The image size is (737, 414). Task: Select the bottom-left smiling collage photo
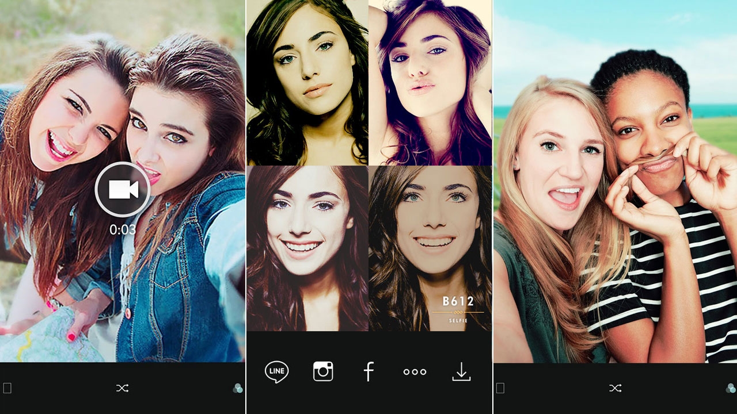click(x=307, y=248)
